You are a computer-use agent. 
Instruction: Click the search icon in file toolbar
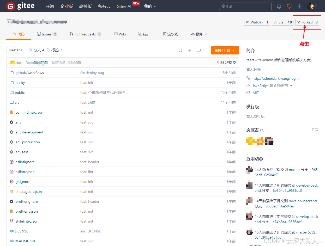[x=180, y=51]
